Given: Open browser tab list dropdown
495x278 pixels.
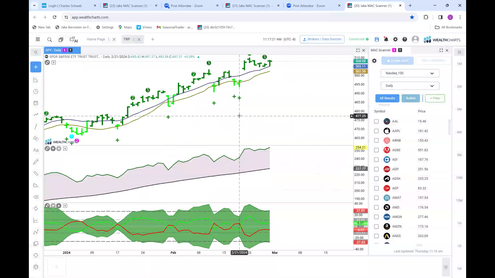Looking at the screenshot, I should pos(34,5).
